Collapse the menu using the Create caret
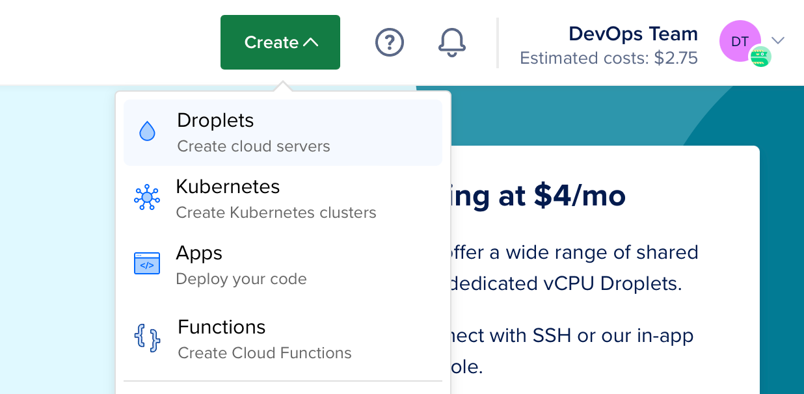The height and width of the screenshot is (394, 804). coord(311,43)
